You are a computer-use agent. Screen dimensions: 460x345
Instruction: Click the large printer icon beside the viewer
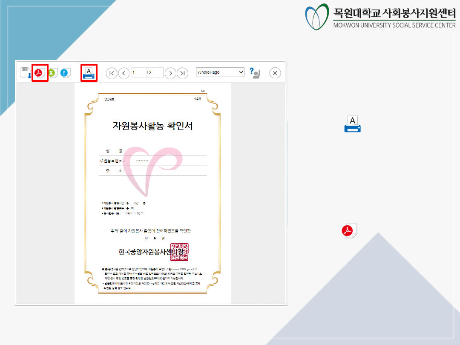[x=352, y=124]
